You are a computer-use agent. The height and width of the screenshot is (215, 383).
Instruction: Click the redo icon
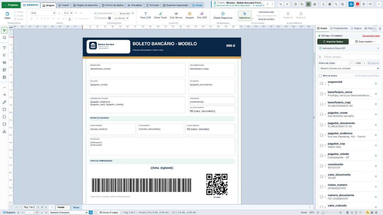point(287,4)
